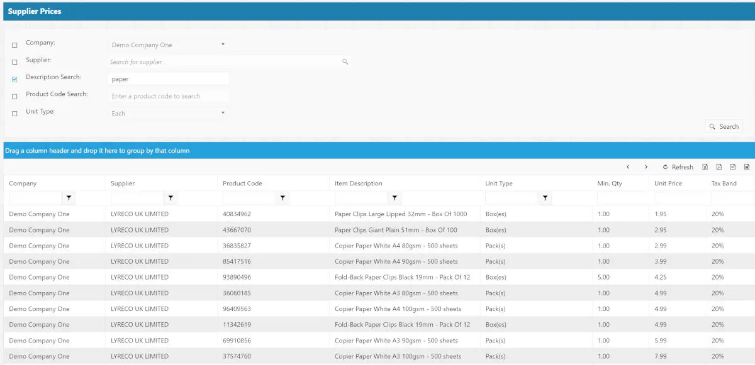
Task: Click 'Copier Paper White A4 80gsm - 500 sheets'
Action: [396, 246]
